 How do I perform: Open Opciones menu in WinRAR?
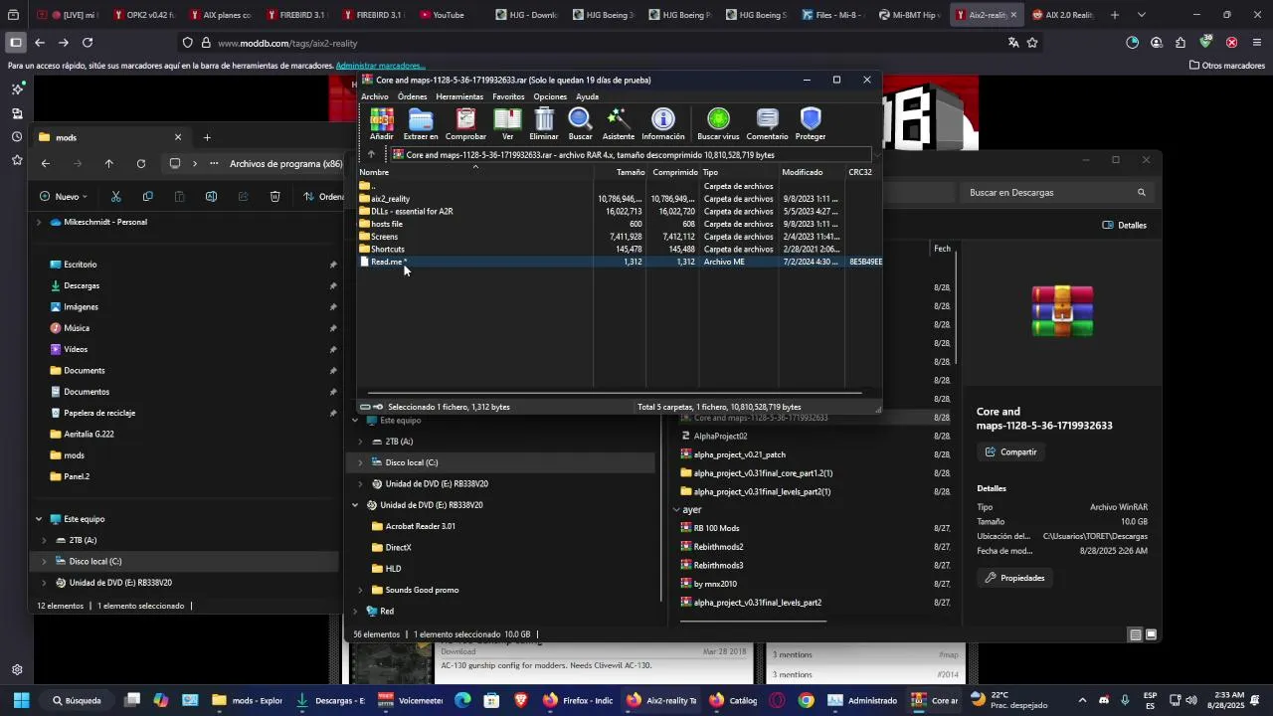[x=550, y=96]
